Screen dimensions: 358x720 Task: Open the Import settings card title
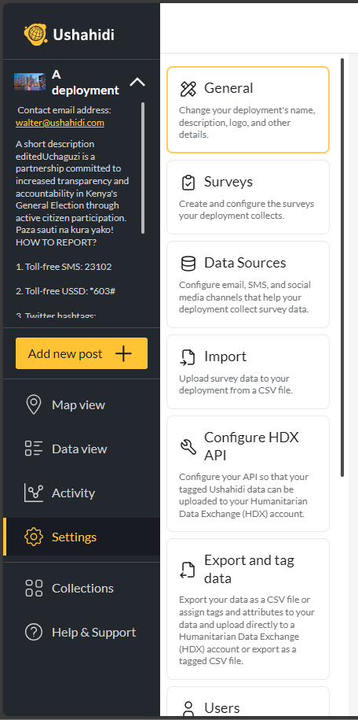(225, 356)
